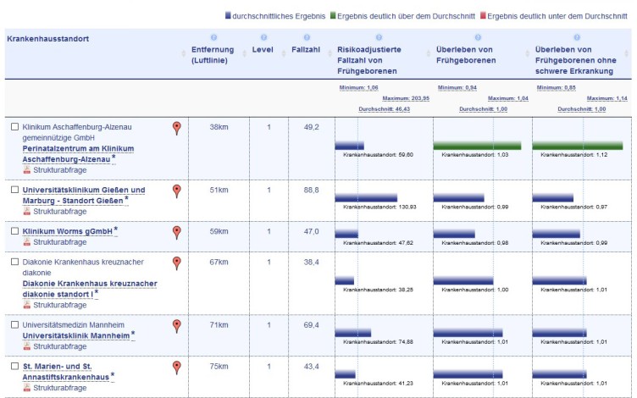Click the Strukturabfrage text for Klinikum Worms

click(x=59, y=242)
